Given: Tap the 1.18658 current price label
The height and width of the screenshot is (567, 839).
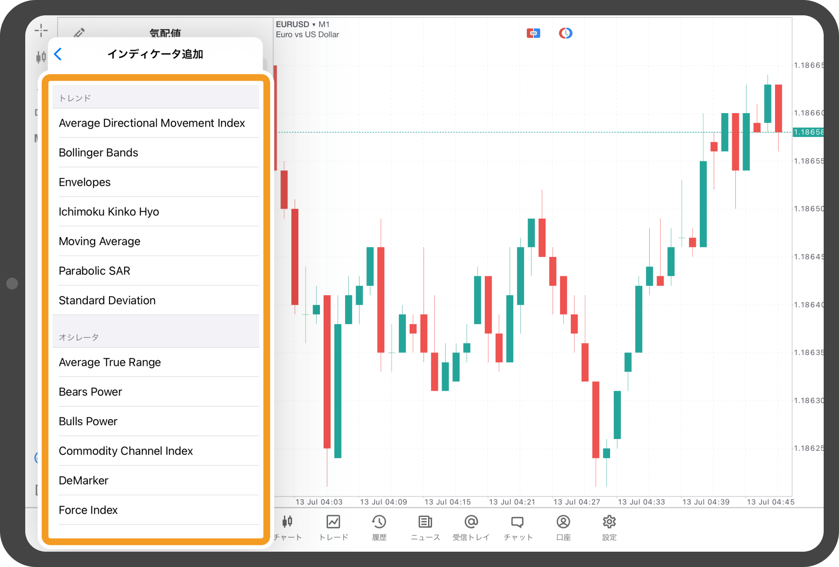Looking at the screenshot, I should (x=808, y=132).
